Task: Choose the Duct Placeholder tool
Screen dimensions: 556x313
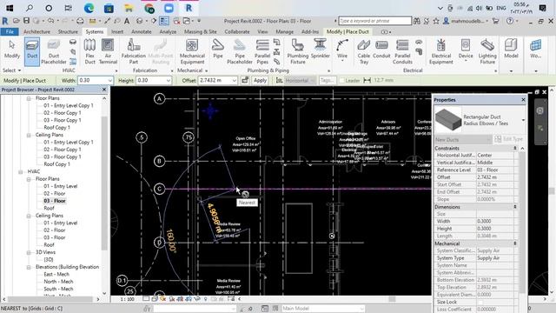Action: point(54,52)
